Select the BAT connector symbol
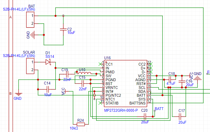Screen dimensions: 210x132 (31, 19)
